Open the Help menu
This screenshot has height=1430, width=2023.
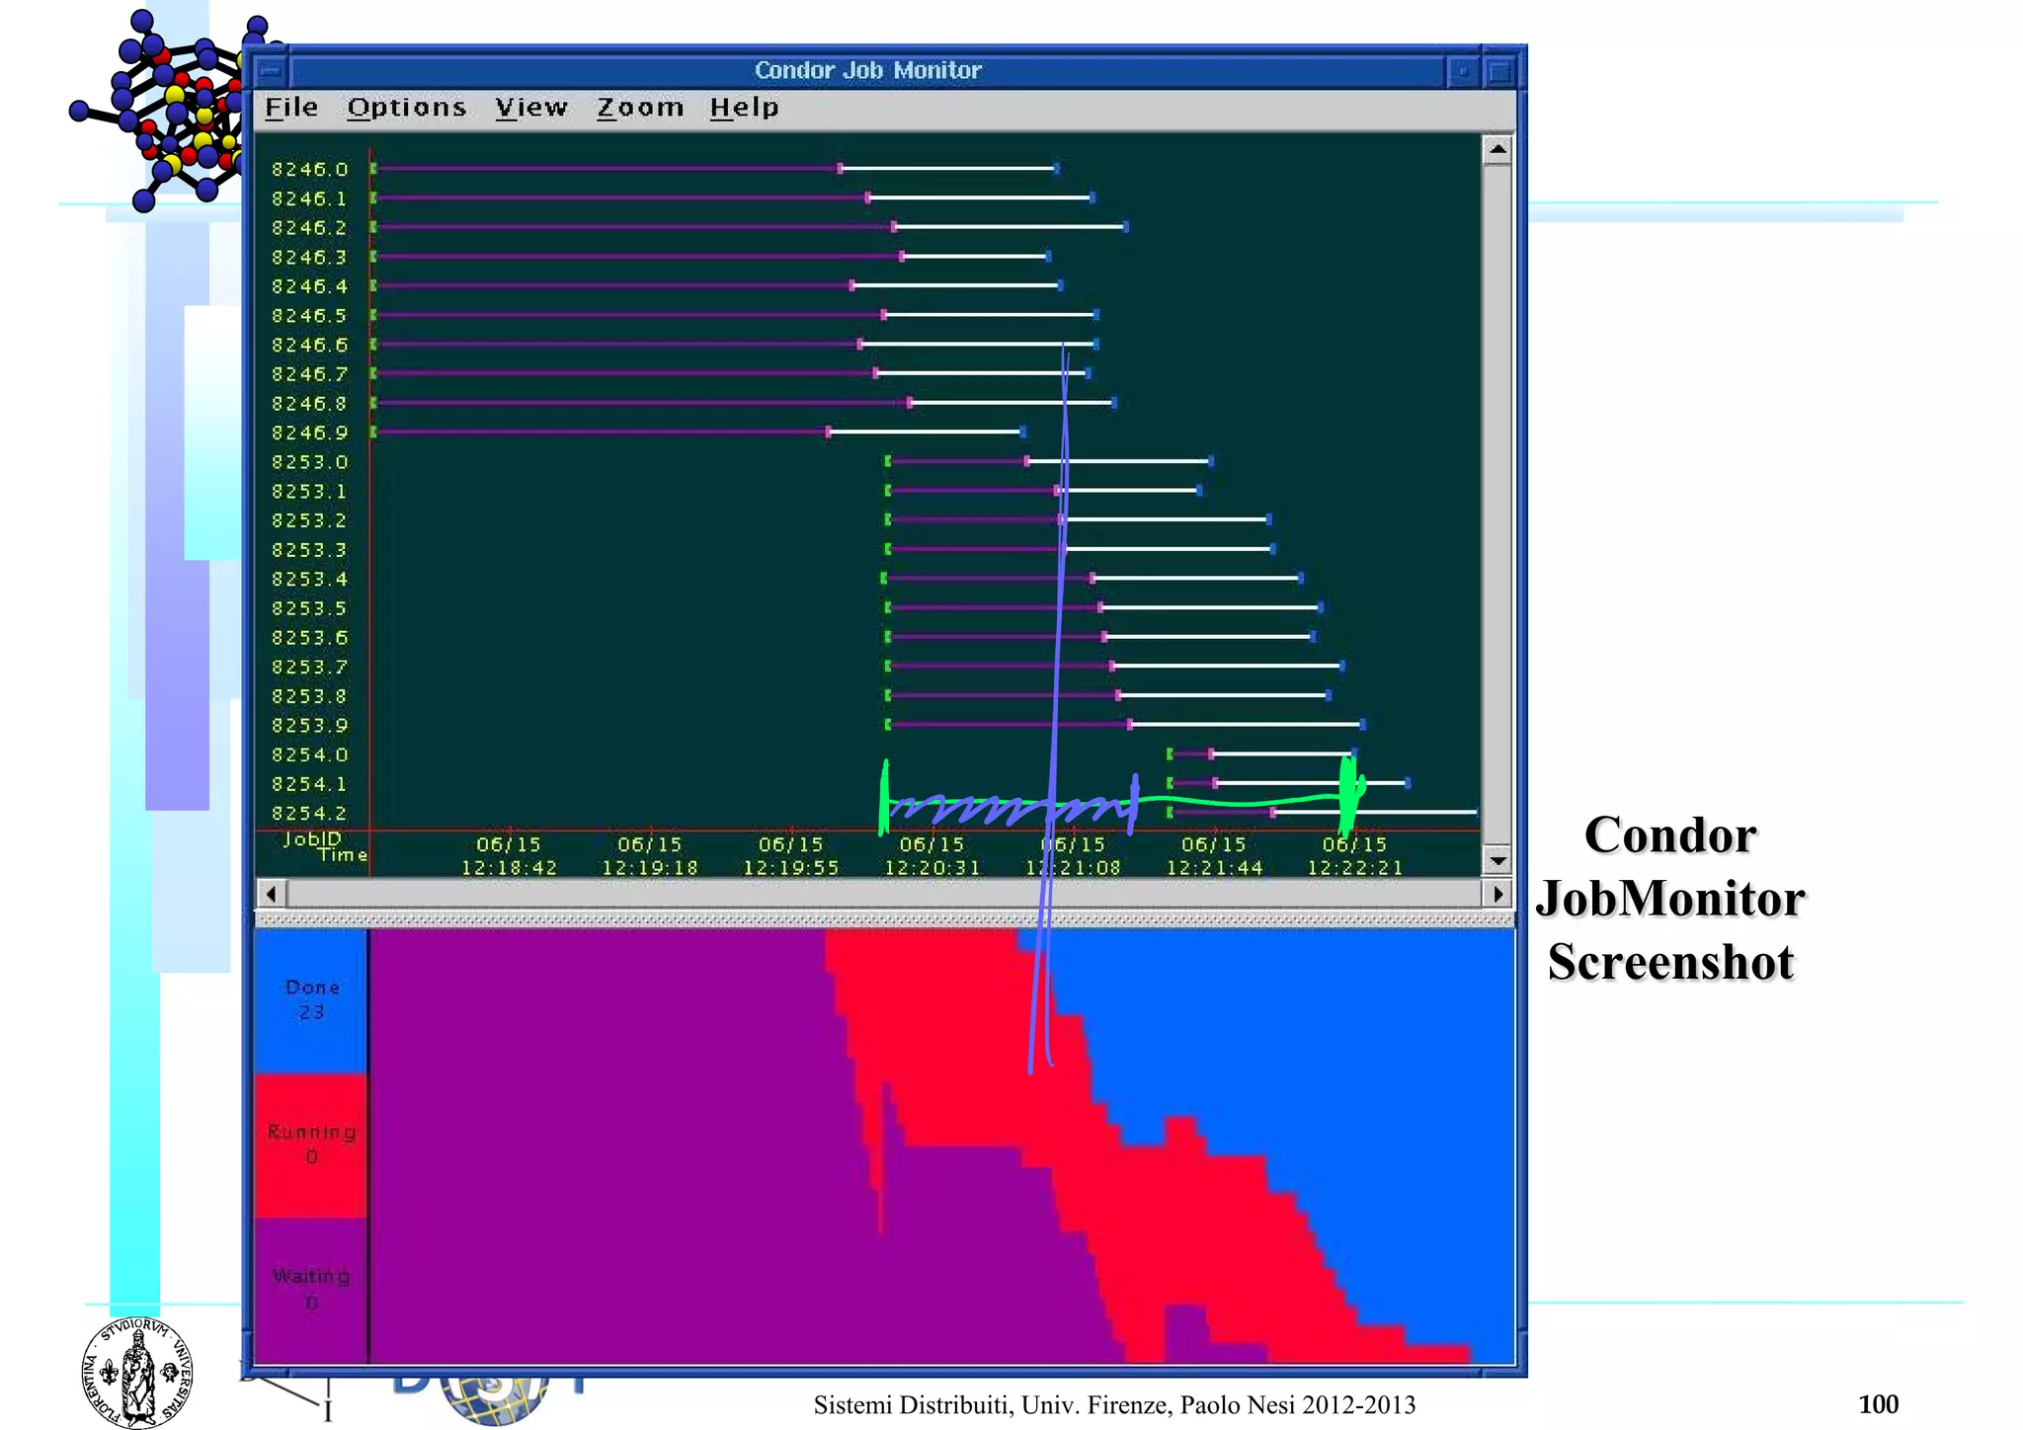[744, 107]
